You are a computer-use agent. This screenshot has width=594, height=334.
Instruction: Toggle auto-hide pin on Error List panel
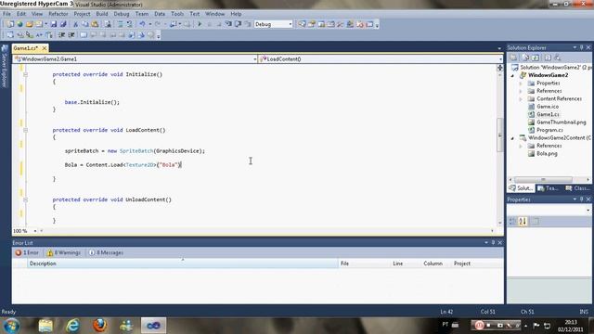point(493,243)
